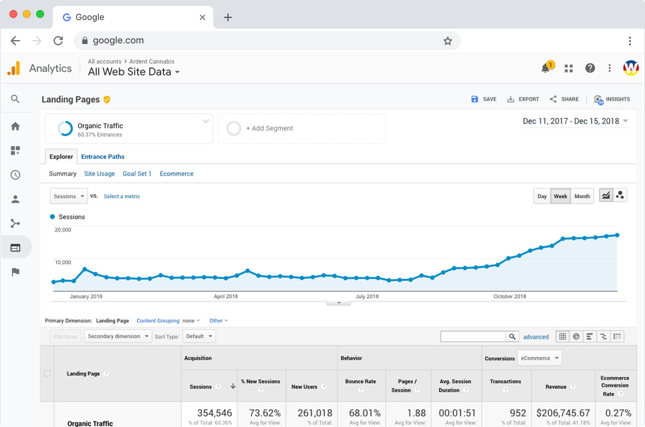Select Month chart granularity

click(x=582, y=196)
